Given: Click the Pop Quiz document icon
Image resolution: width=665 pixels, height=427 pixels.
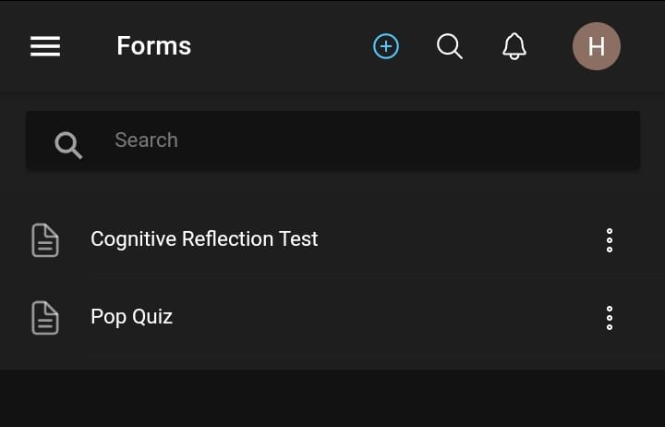Looking at the screenshot, I should [x=45, y=318].
